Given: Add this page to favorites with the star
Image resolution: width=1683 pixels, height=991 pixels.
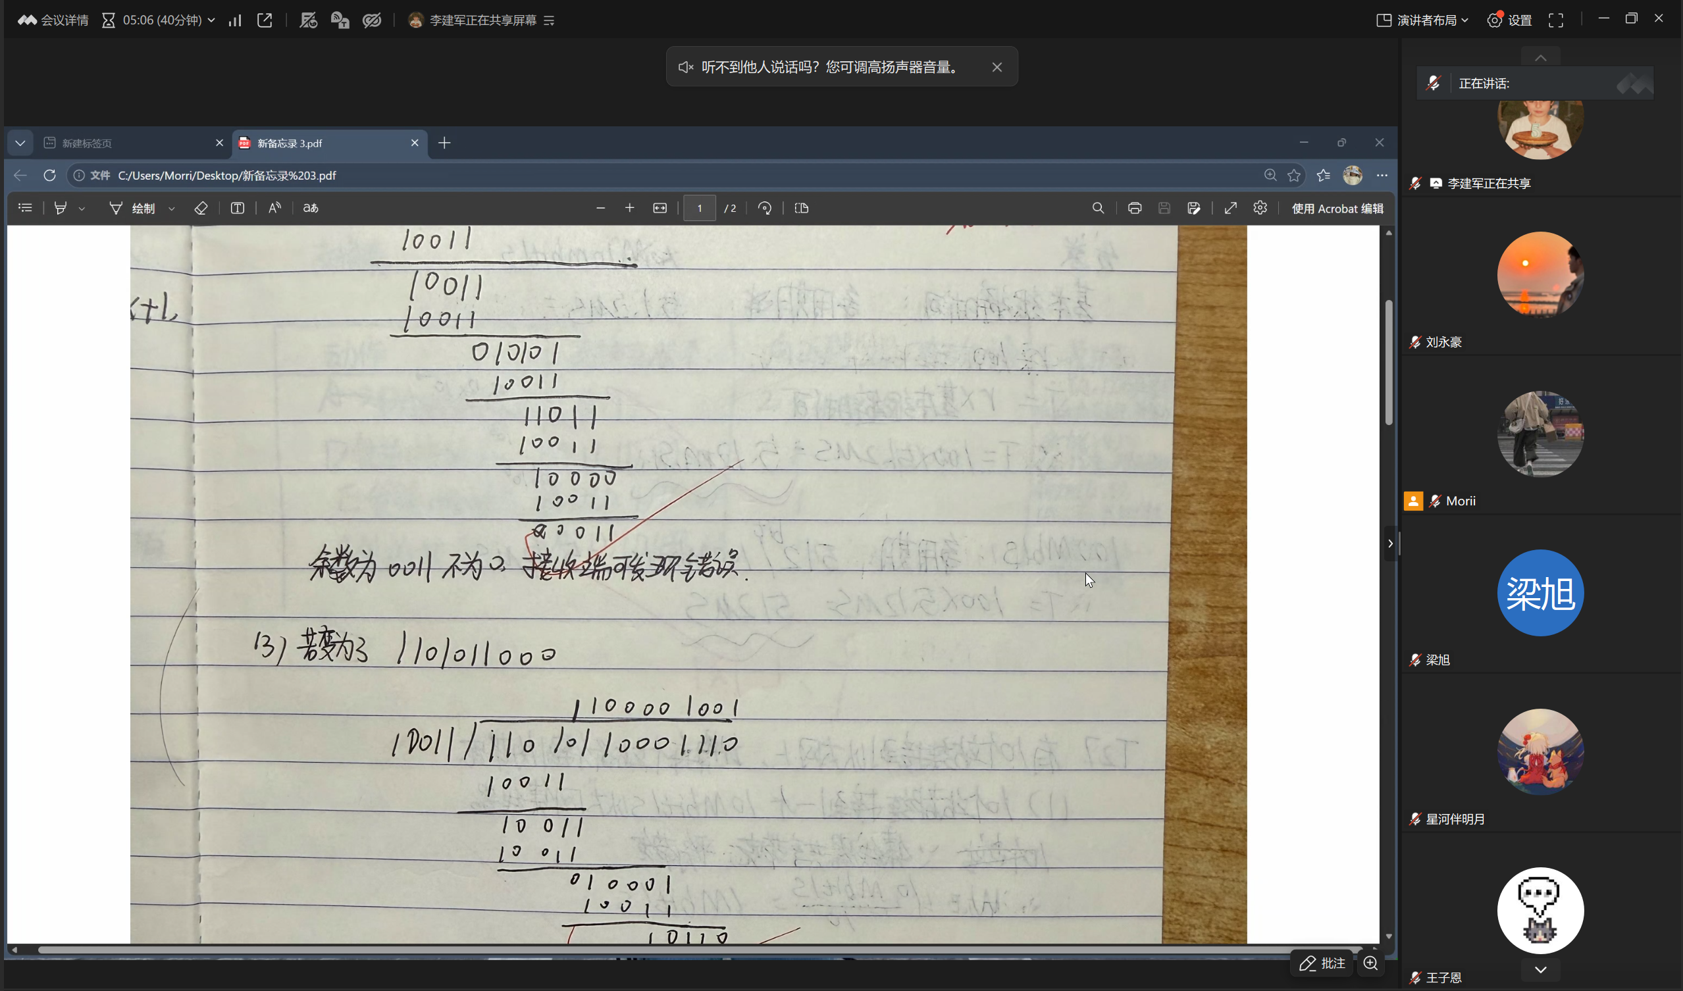Looking at the screenshot, I should pos(1294,175).
